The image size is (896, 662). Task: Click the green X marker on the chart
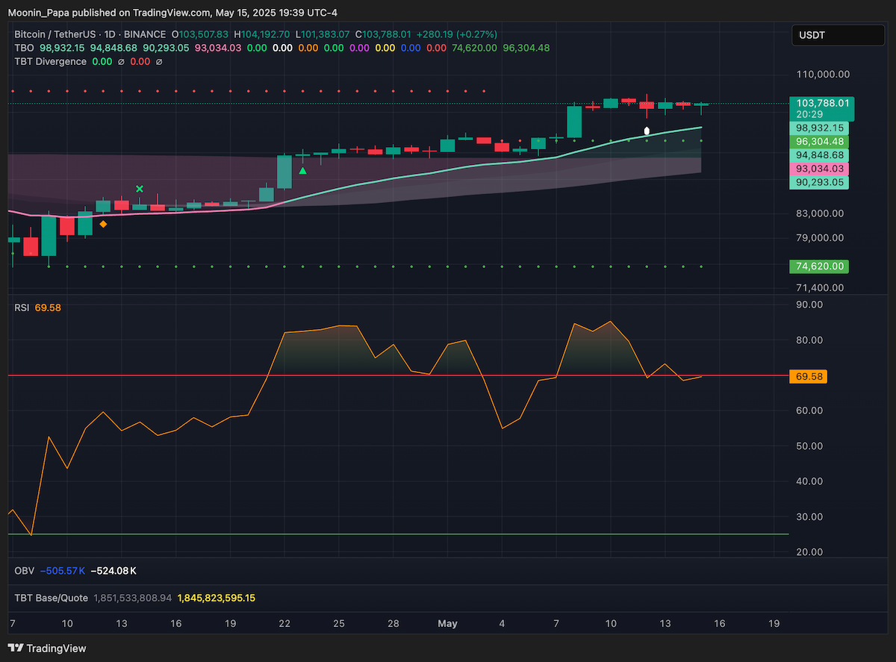tap(139, 190)
